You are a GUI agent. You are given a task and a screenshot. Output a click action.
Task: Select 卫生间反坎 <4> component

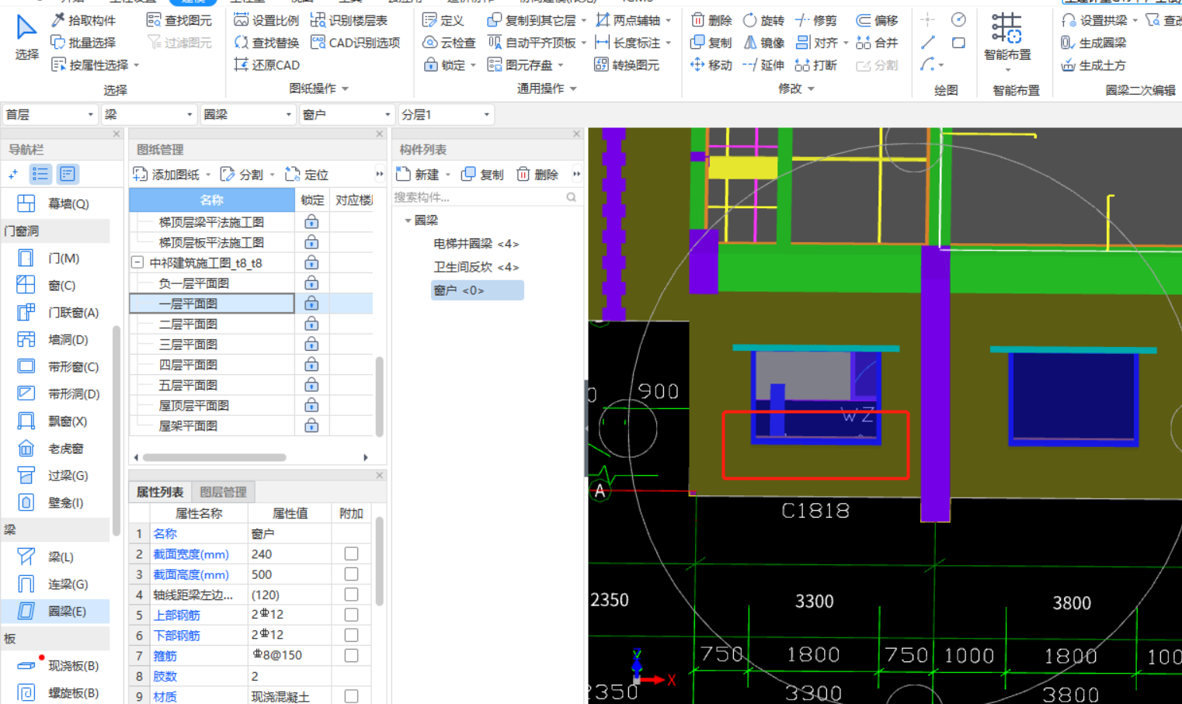click(x=476, y=266)
